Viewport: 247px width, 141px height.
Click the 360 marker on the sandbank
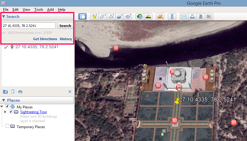(x=116, y=48)
